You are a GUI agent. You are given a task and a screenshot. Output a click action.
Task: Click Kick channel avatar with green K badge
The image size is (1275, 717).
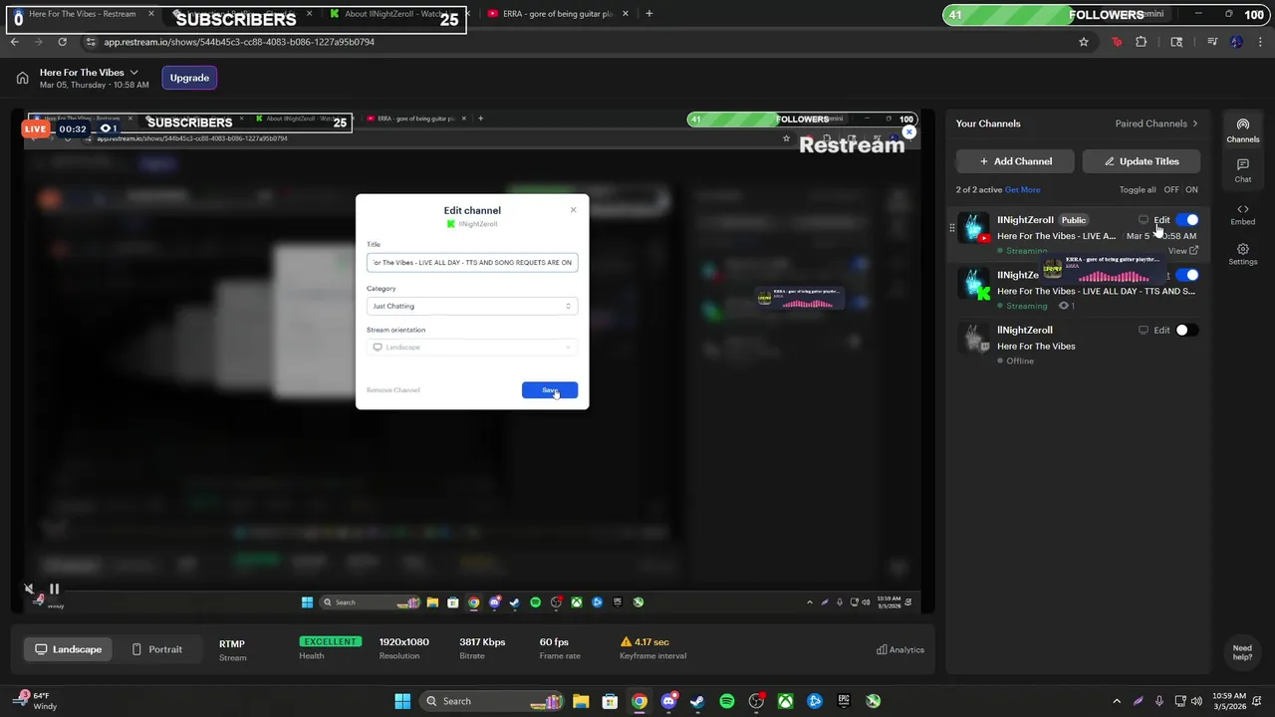coord(974,284)
